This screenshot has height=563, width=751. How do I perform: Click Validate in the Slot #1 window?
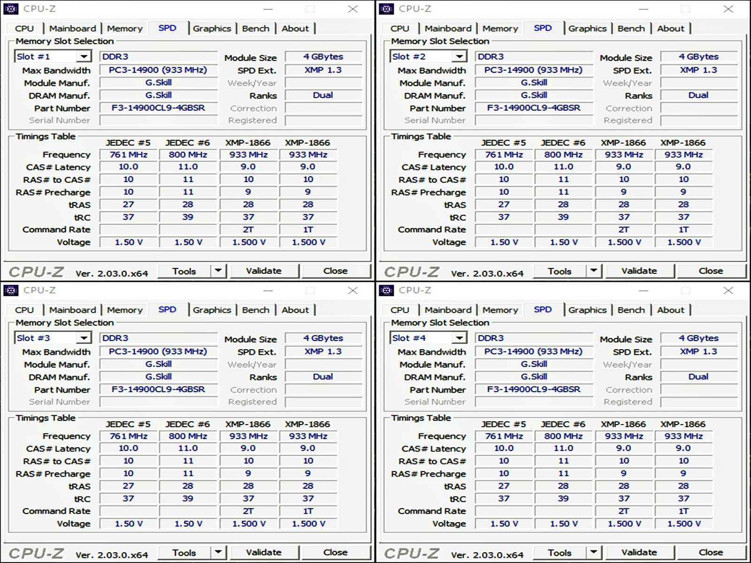point(264,271)
